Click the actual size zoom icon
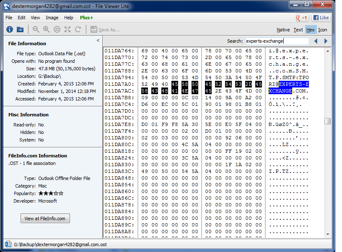The height and width of the screenshot is (252, 342). click(x=57, y=29)
